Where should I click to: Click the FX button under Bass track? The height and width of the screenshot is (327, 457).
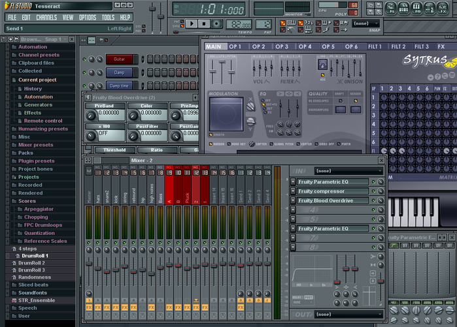click(x=160, y=307)
